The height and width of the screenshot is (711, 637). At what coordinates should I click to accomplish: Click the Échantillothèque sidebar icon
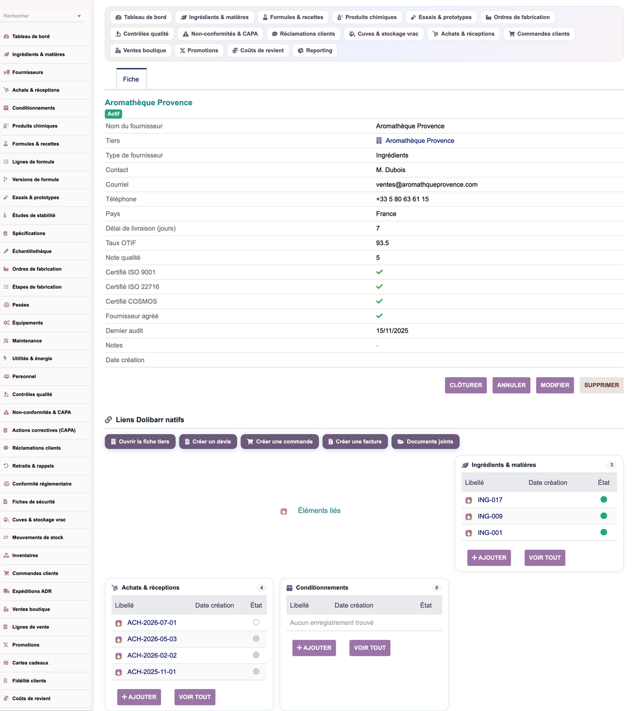[6, 251]
